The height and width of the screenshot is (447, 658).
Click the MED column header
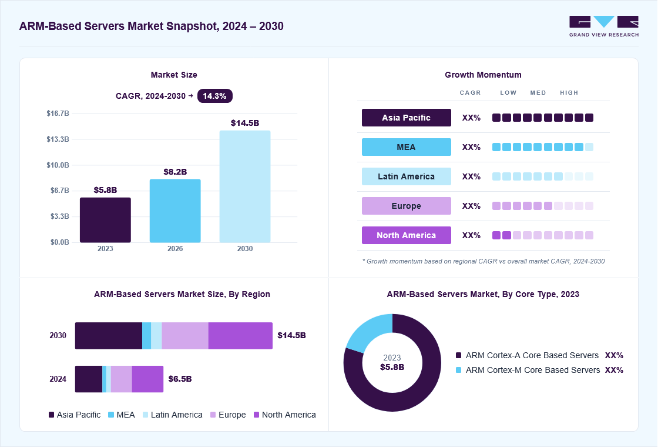click(x=538, y=93)
